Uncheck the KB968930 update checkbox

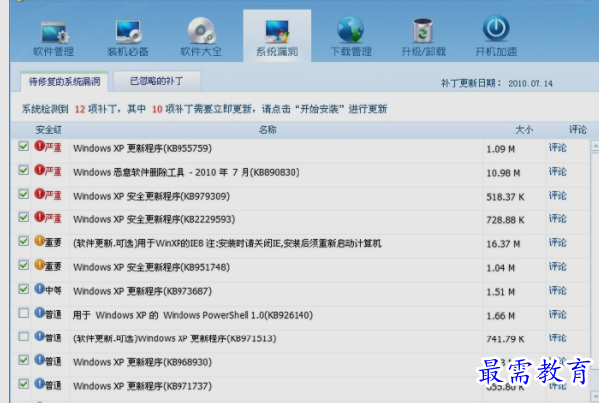point(23,360)
